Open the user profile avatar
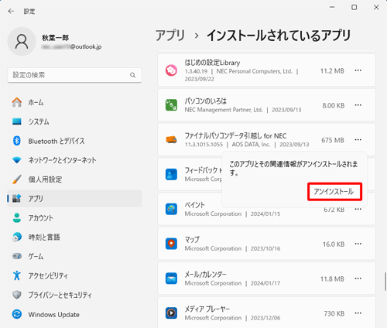The width and height of the screenshot is (387, 328). pos(22,42)
